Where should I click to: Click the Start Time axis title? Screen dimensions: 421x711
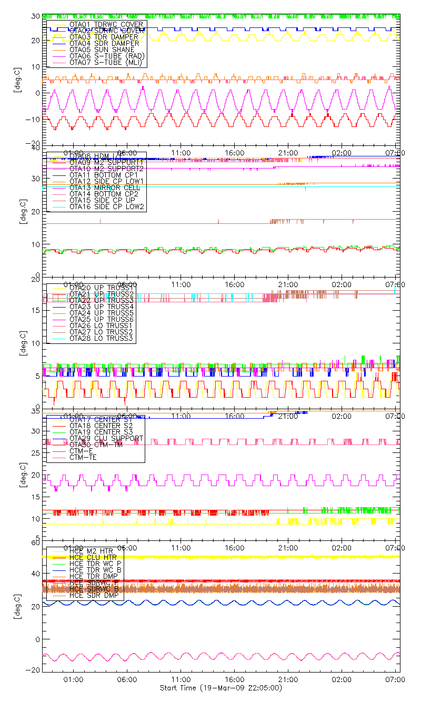point(220,688)
